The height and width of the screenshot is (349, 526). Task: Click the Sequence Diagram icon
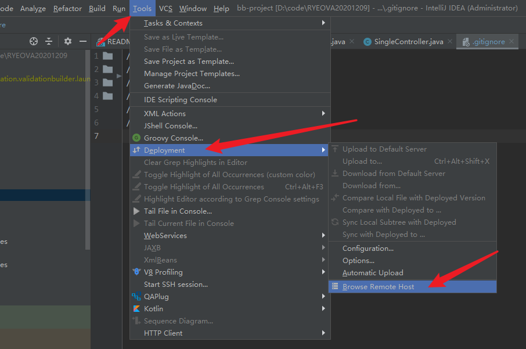click(136, 321)
